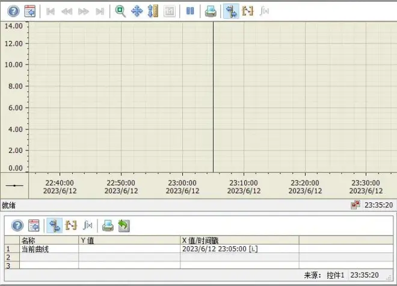397x286 pixels.
Task: Click the calculate statistics icon in the top toolbar
Action: click(x=264, y=11)
